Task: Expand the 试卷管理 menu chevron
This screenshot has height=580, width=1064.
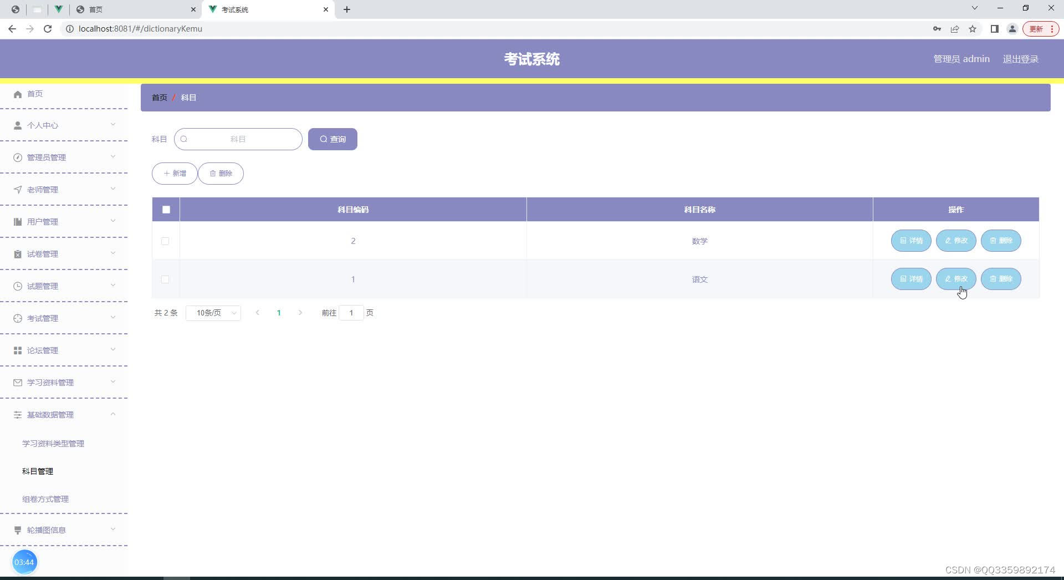Action: pos(113,253)
